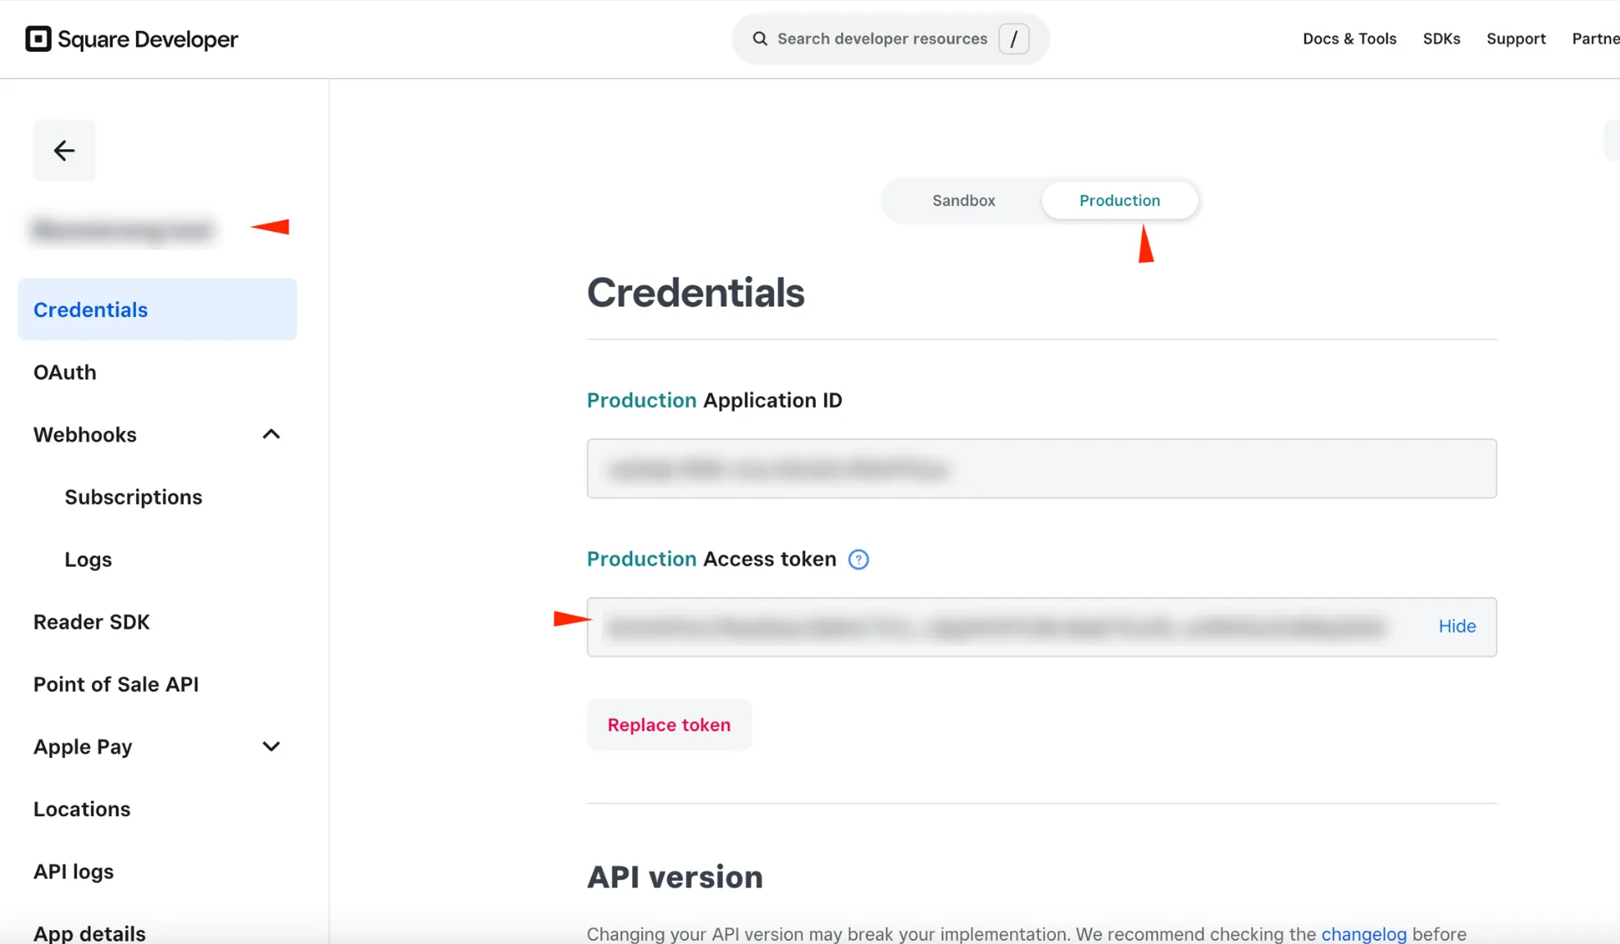Open the OAuth sidebar page

click(65, 372)
